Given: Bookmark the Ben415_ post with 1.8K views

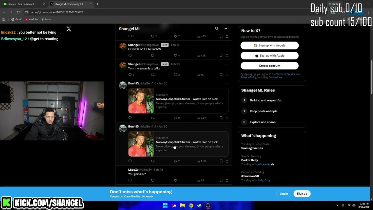Looking at the screenshot, I should pos(221,161).
